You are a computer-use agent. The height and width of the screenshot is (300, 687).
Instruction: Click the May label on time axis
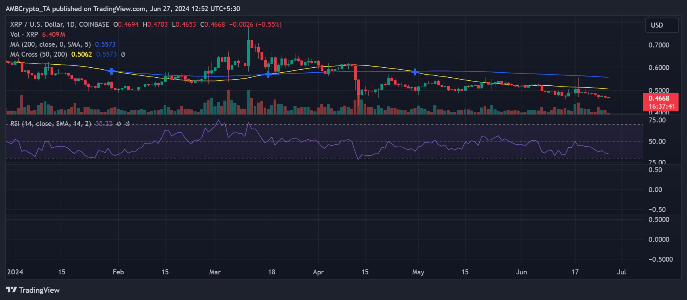[x=418, y=272]
